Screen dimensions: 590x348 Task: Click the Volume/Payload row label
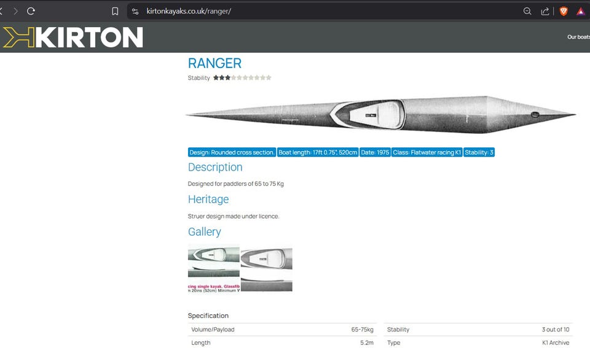[x=213, y=330]
